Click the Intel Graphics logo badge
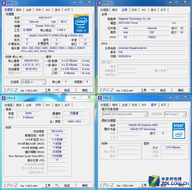The height and width of the screenshot is (190, 192). coord(179,131)
